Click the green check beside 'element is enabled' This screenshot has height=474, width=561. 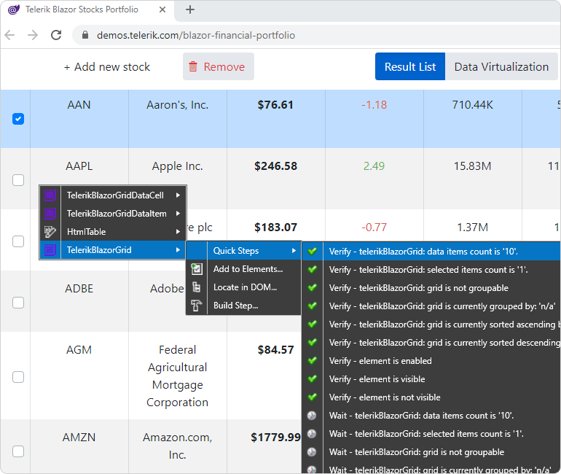313,360
